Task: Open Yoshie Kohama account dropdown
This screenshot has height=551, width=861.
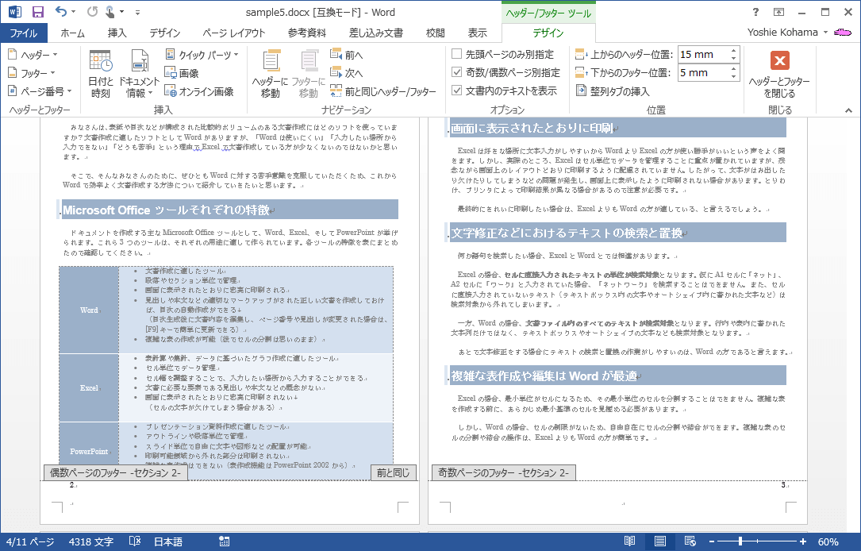Action: point(787,33)
